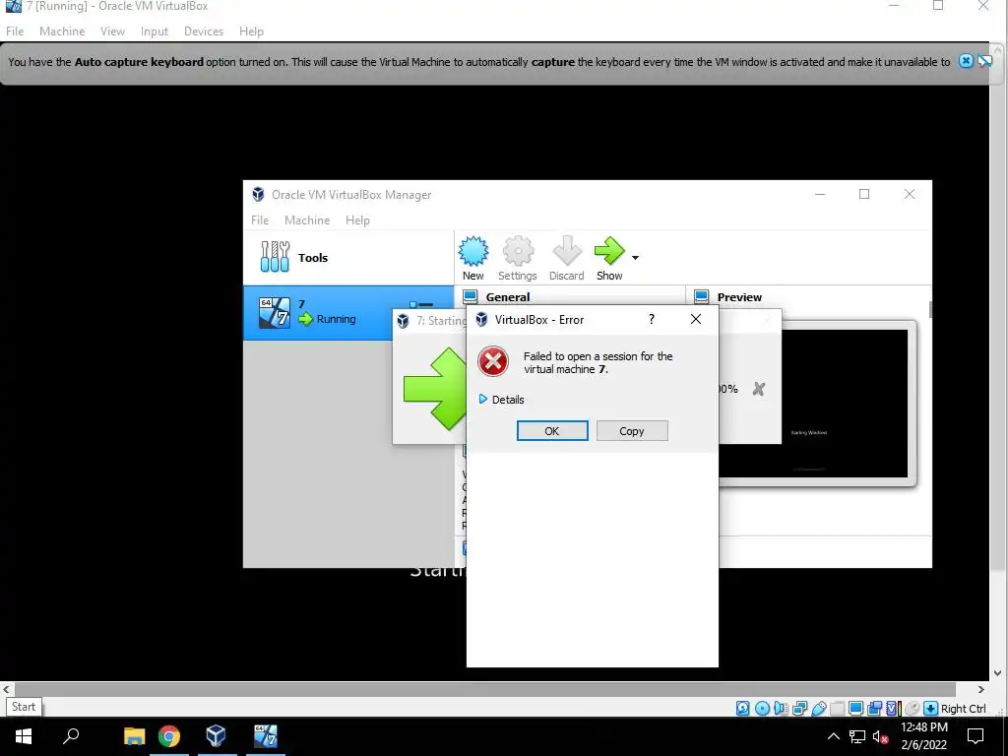Expand Details in the error dialog
The height and width of the screenshot is (756, 1008).
501,400
